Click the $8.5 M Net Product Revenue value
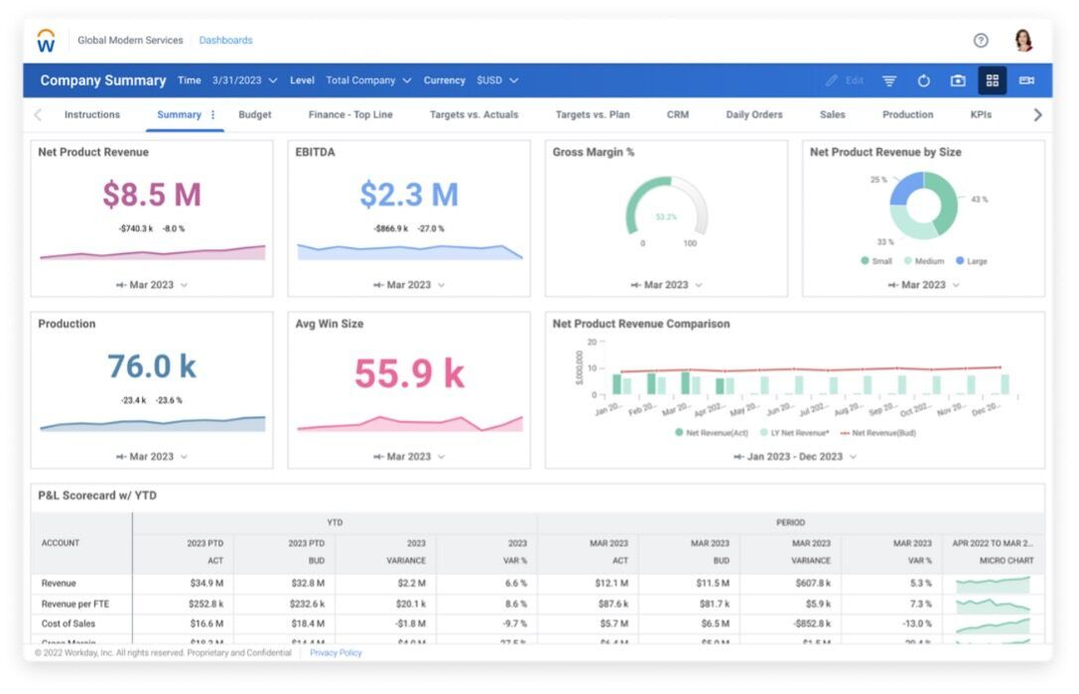The width and height of the screenshot is (1079, 694). click(152, 195)
